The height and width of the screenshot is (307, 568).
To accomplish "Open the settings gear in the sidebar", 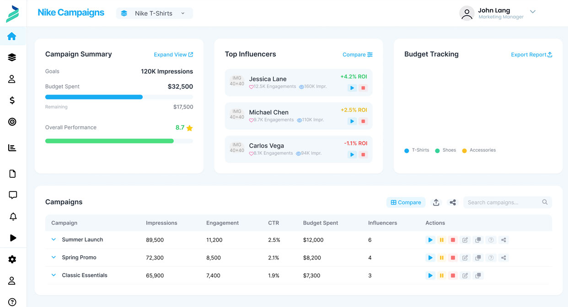I will pyautogui.click(x=12, y=259).
